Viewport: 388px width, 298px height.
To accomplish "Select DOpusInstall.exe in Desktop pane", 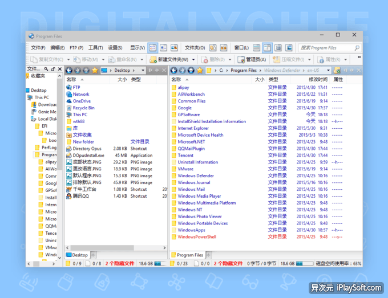I will click(86, 156).
